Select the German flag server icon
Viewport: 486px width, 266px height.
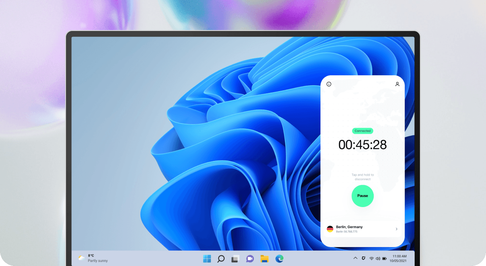330,228
